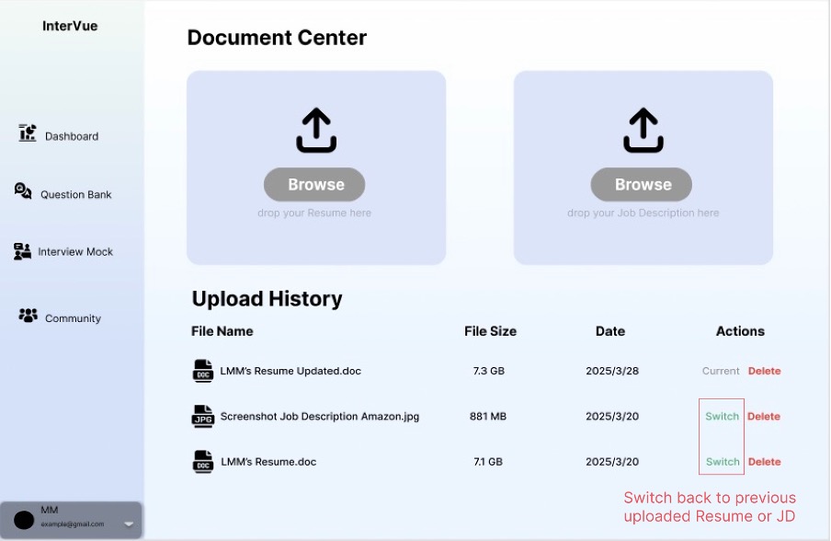Expand the MM account dropdown arrow

pyautogui.click(x=129, y=524)
